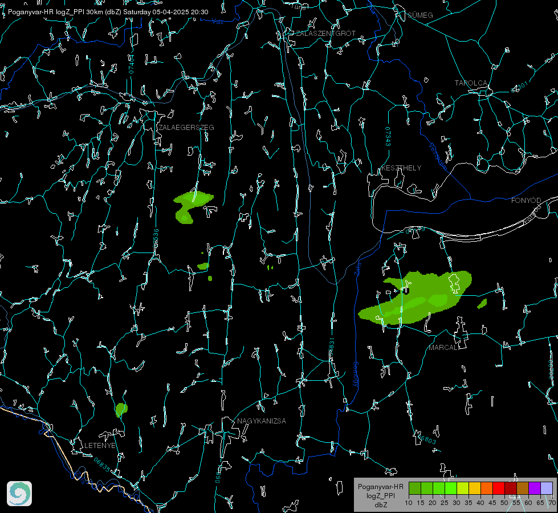Click the FONYÓD town label

(526, 201)
